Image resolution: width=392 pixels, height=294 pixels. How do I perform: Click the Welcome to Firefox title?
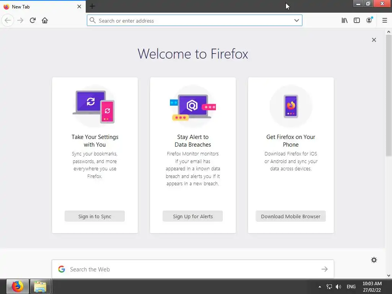point(193,54)
